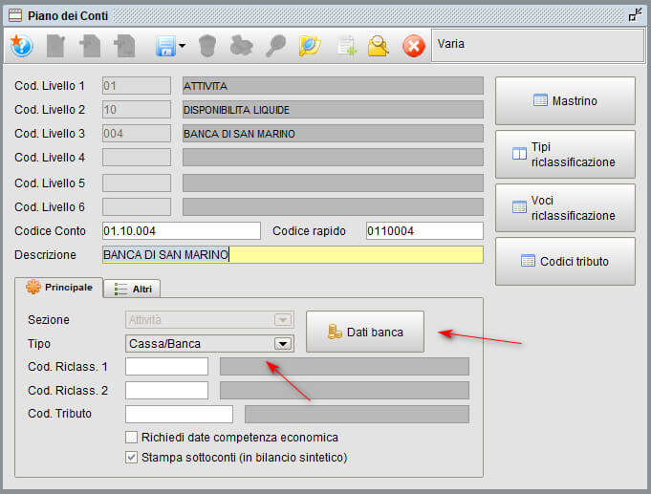This screenshot has width=651, height=494.
Task: Open the Dati banca button
Action: tap(364, 333)
